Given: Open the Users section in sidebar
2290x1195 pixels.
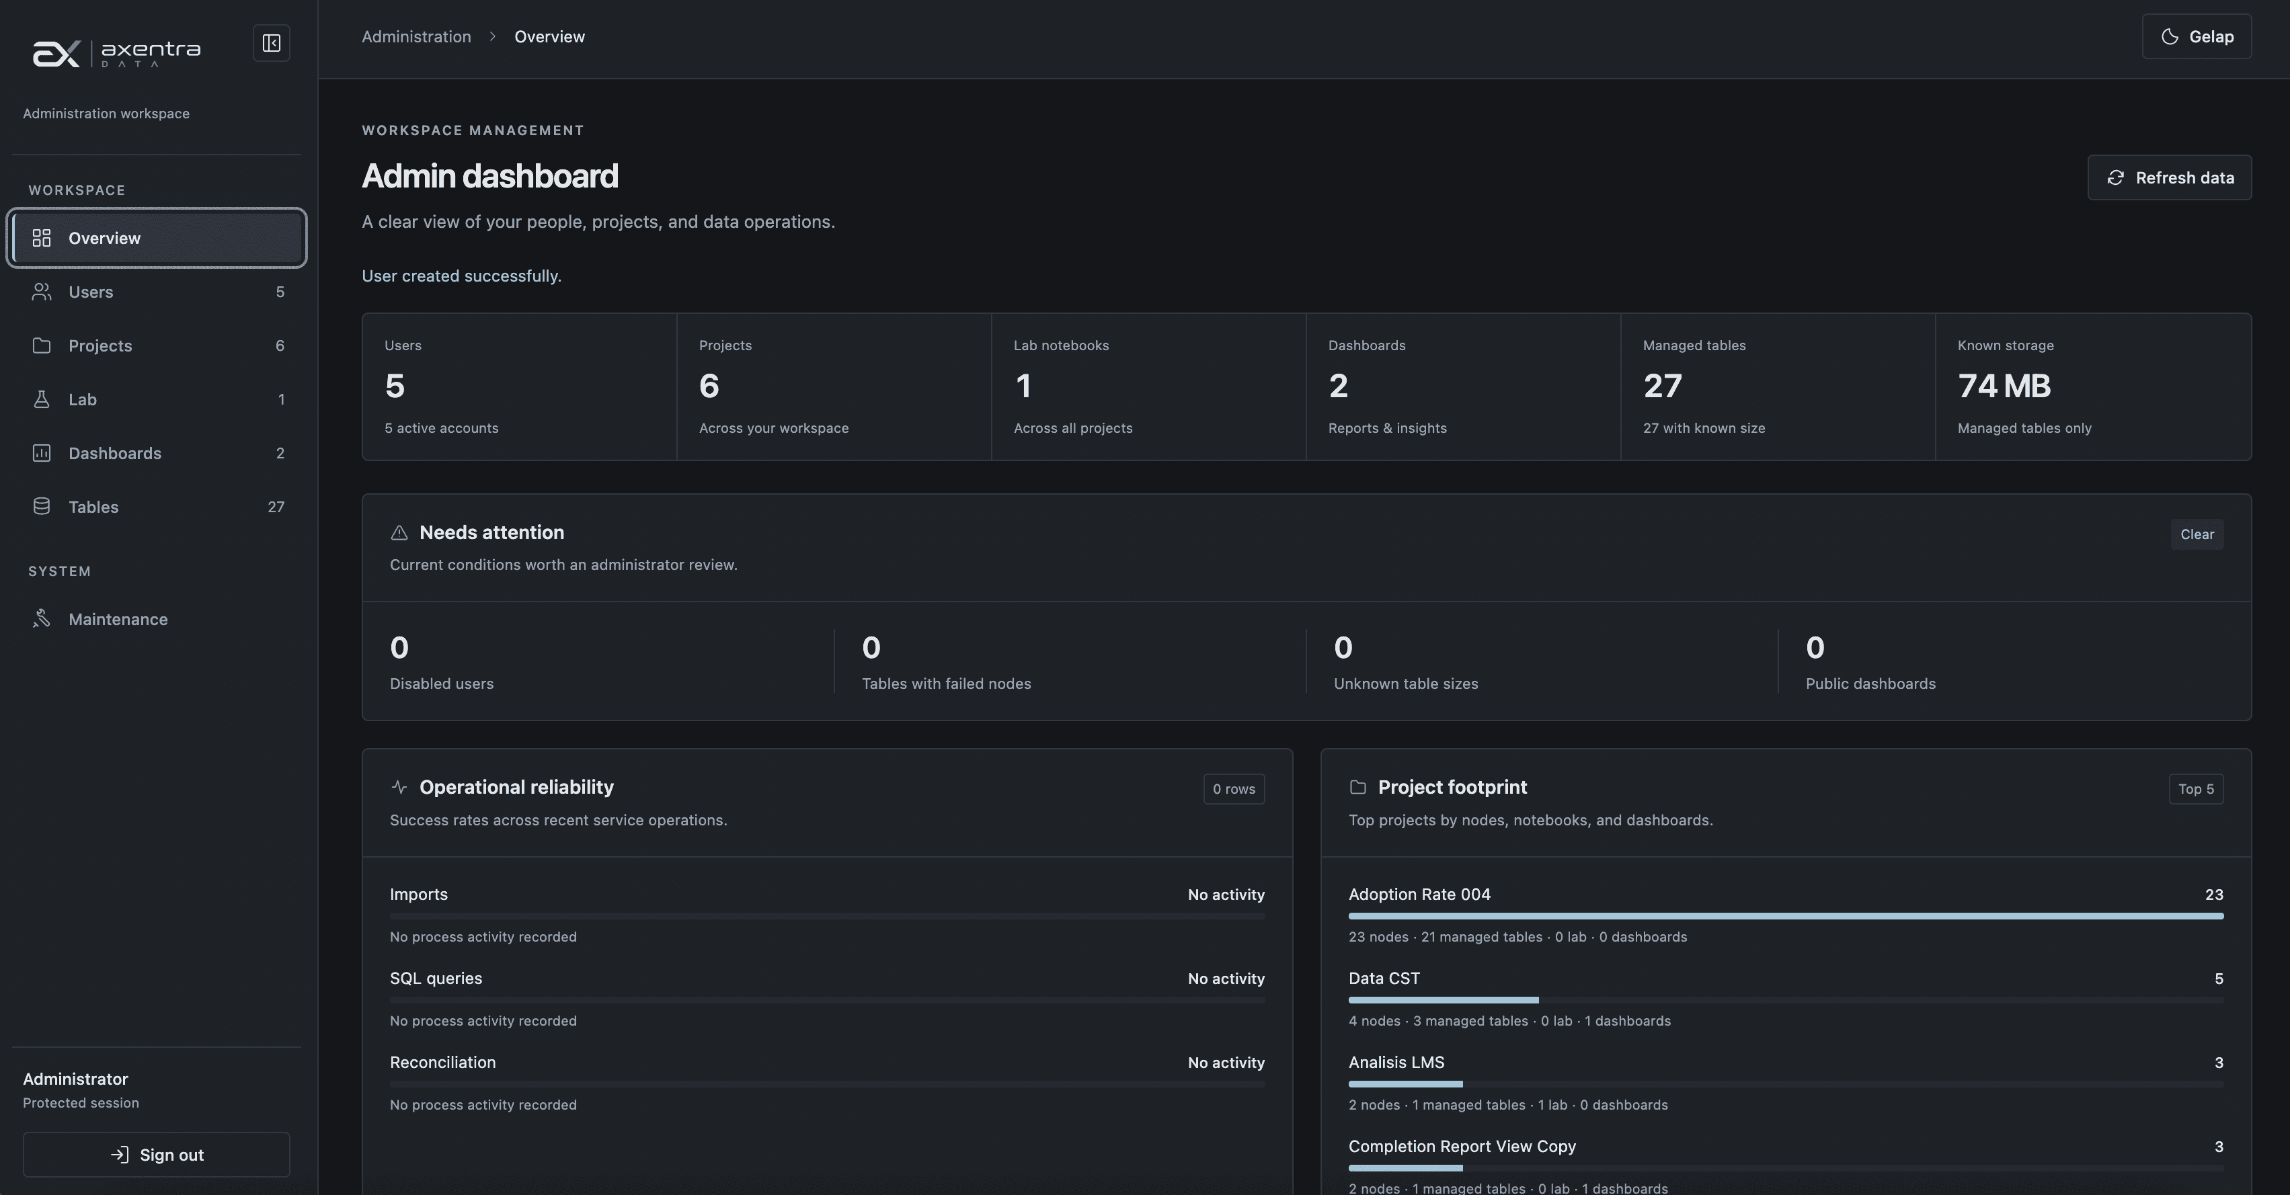Looking at the screenshot, I should (157, 292).
